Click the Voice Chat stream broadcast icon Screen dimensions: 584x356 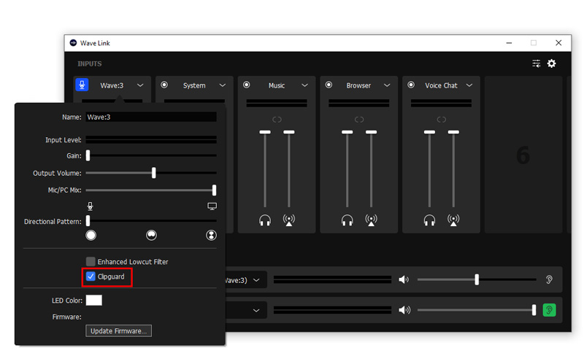pos(453,220)
